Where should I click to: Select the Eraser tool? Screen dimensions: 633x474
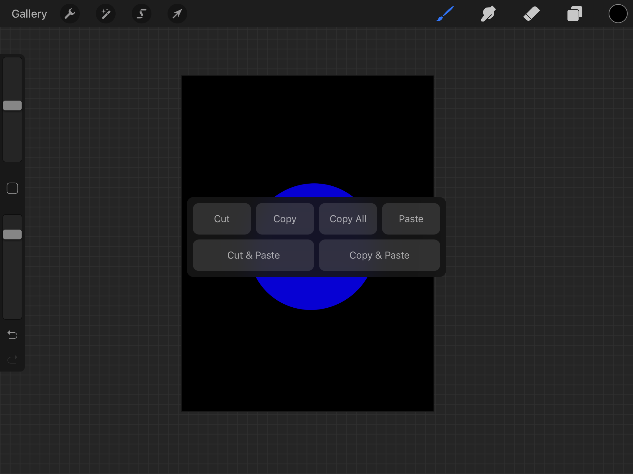[532, 14]
